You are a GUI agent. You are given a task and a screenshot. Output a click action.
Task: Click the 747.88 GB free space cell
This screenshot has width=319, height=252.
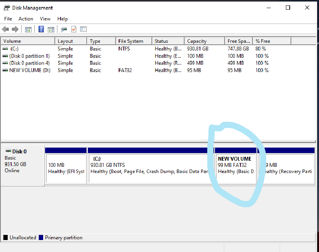238,49
